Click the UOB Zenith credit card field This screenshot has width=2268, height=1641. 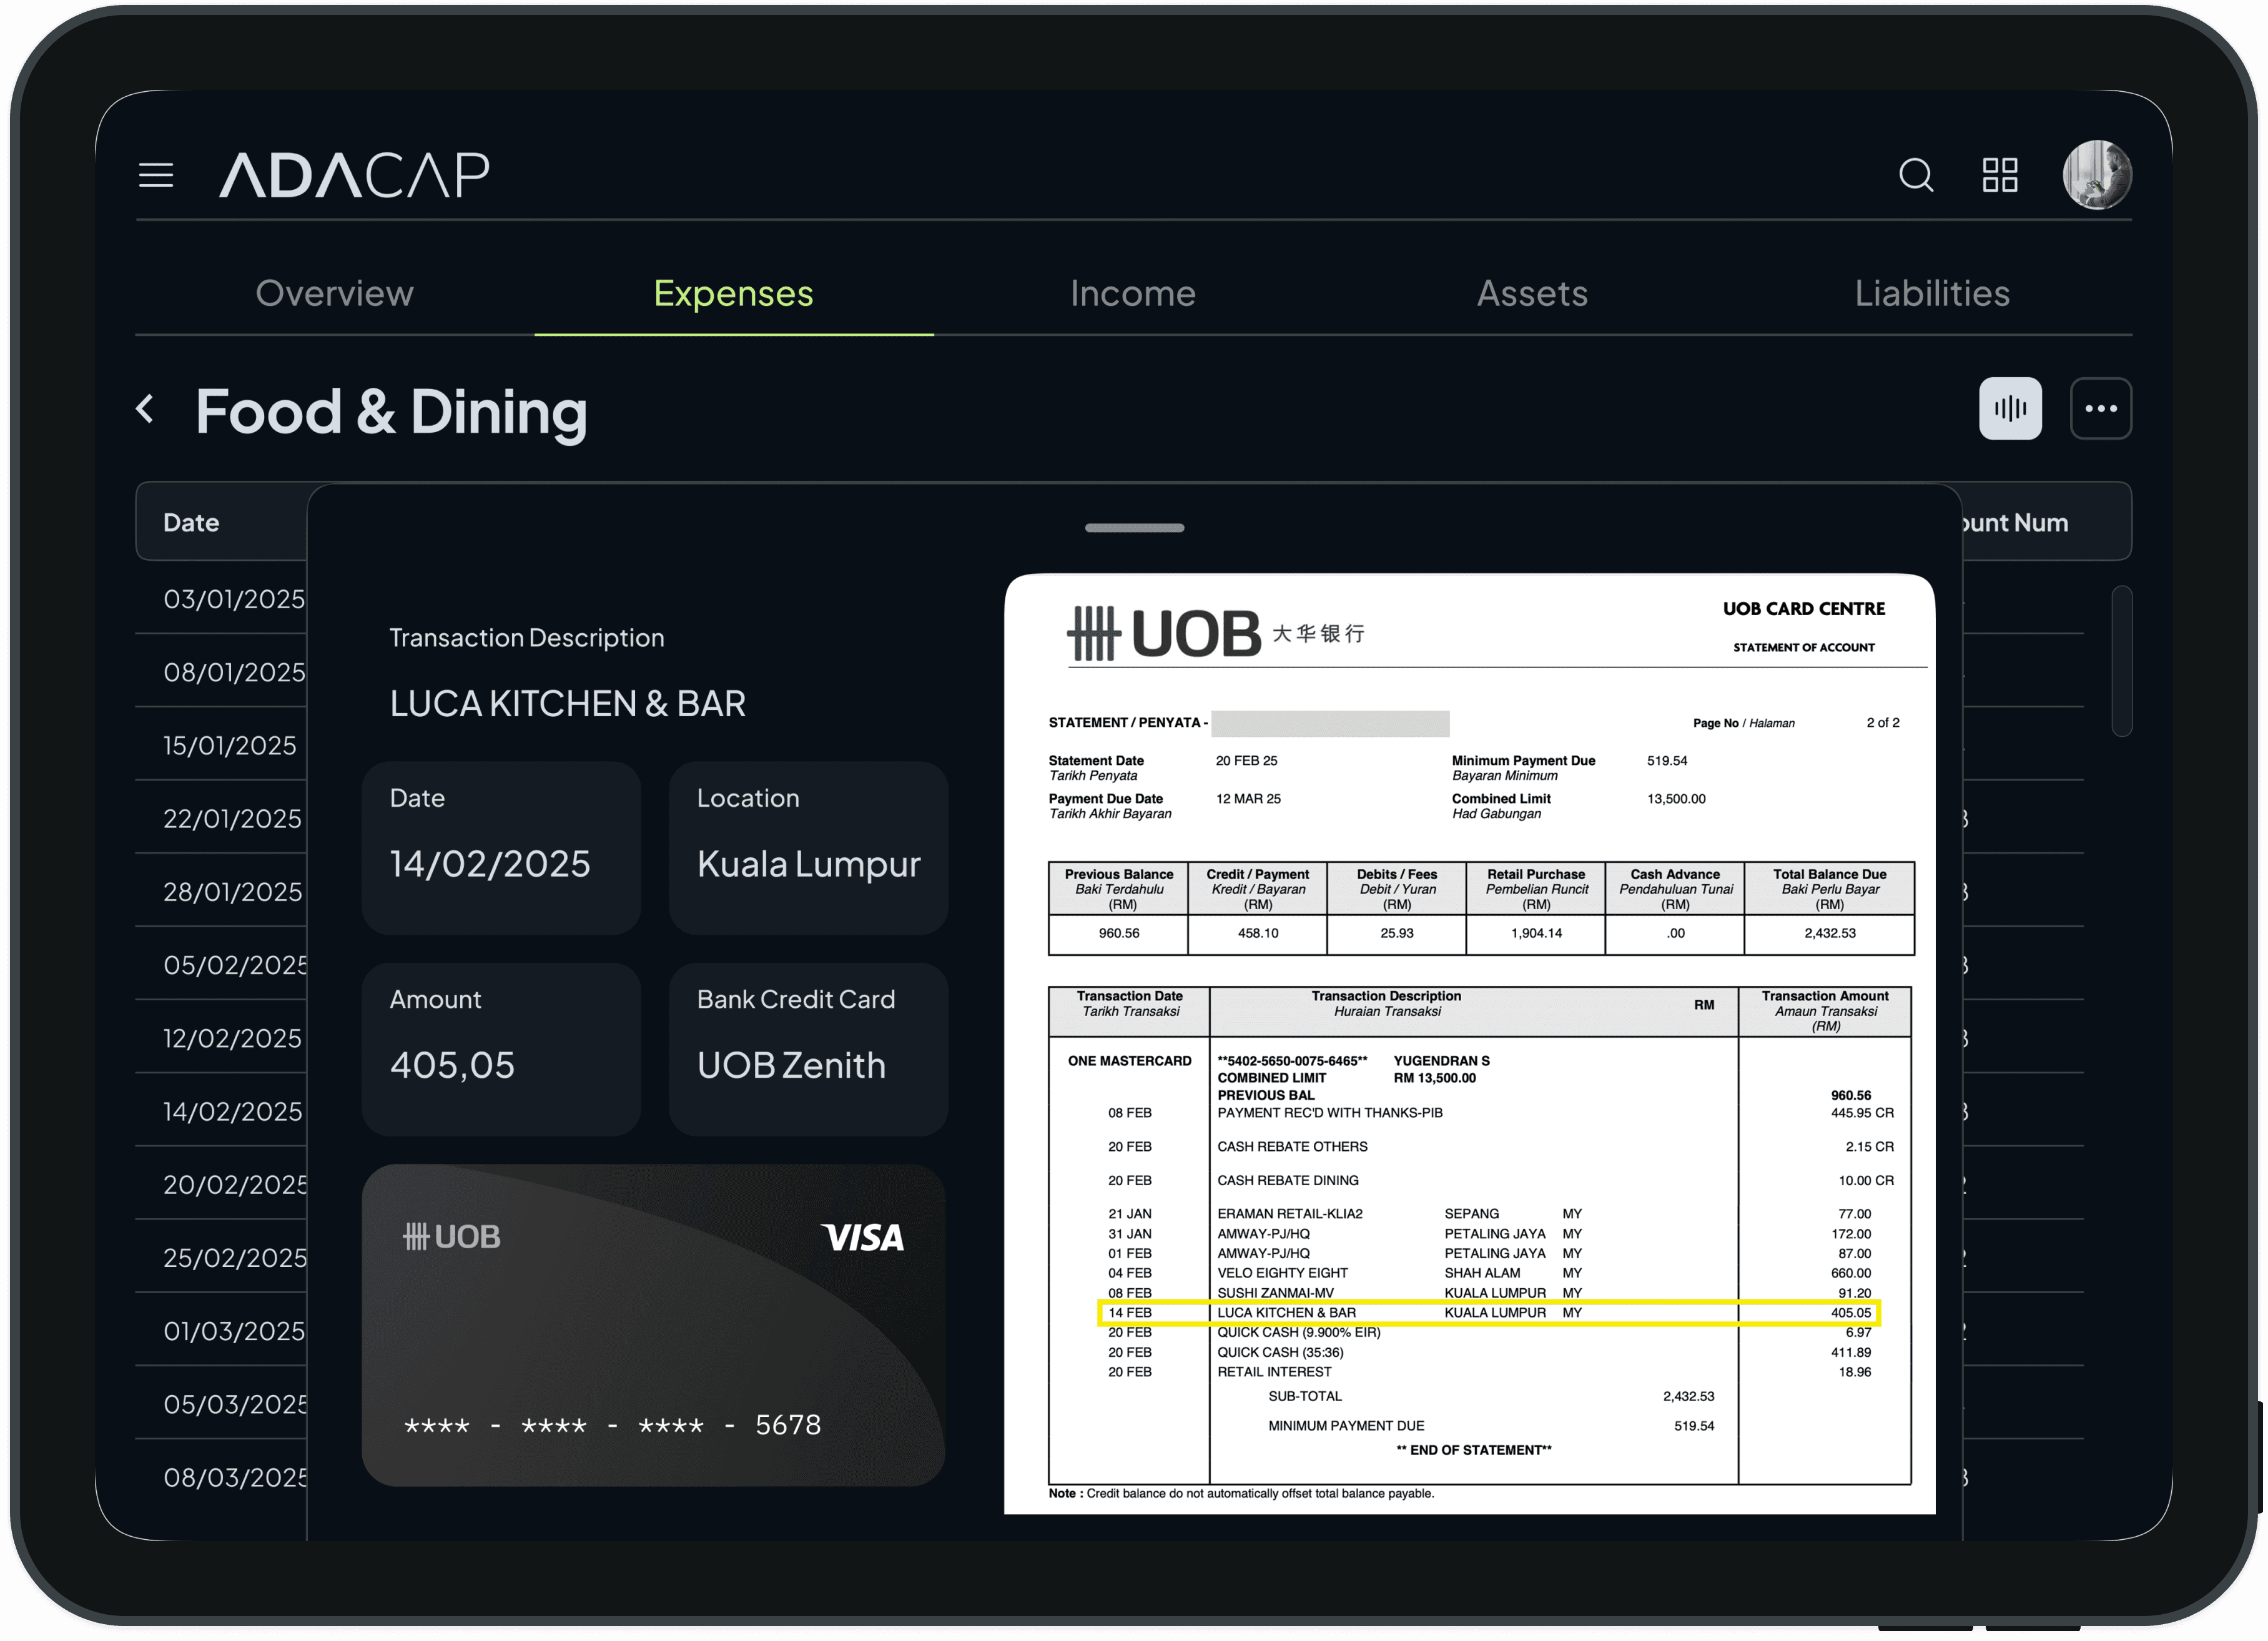point(807,1048)
